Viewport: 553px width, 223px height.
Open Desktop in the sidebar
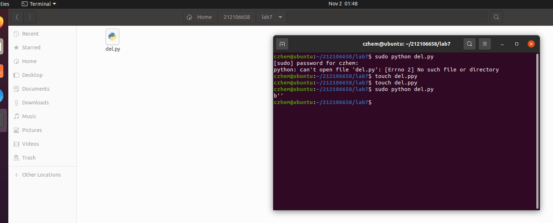click(42, 75)
